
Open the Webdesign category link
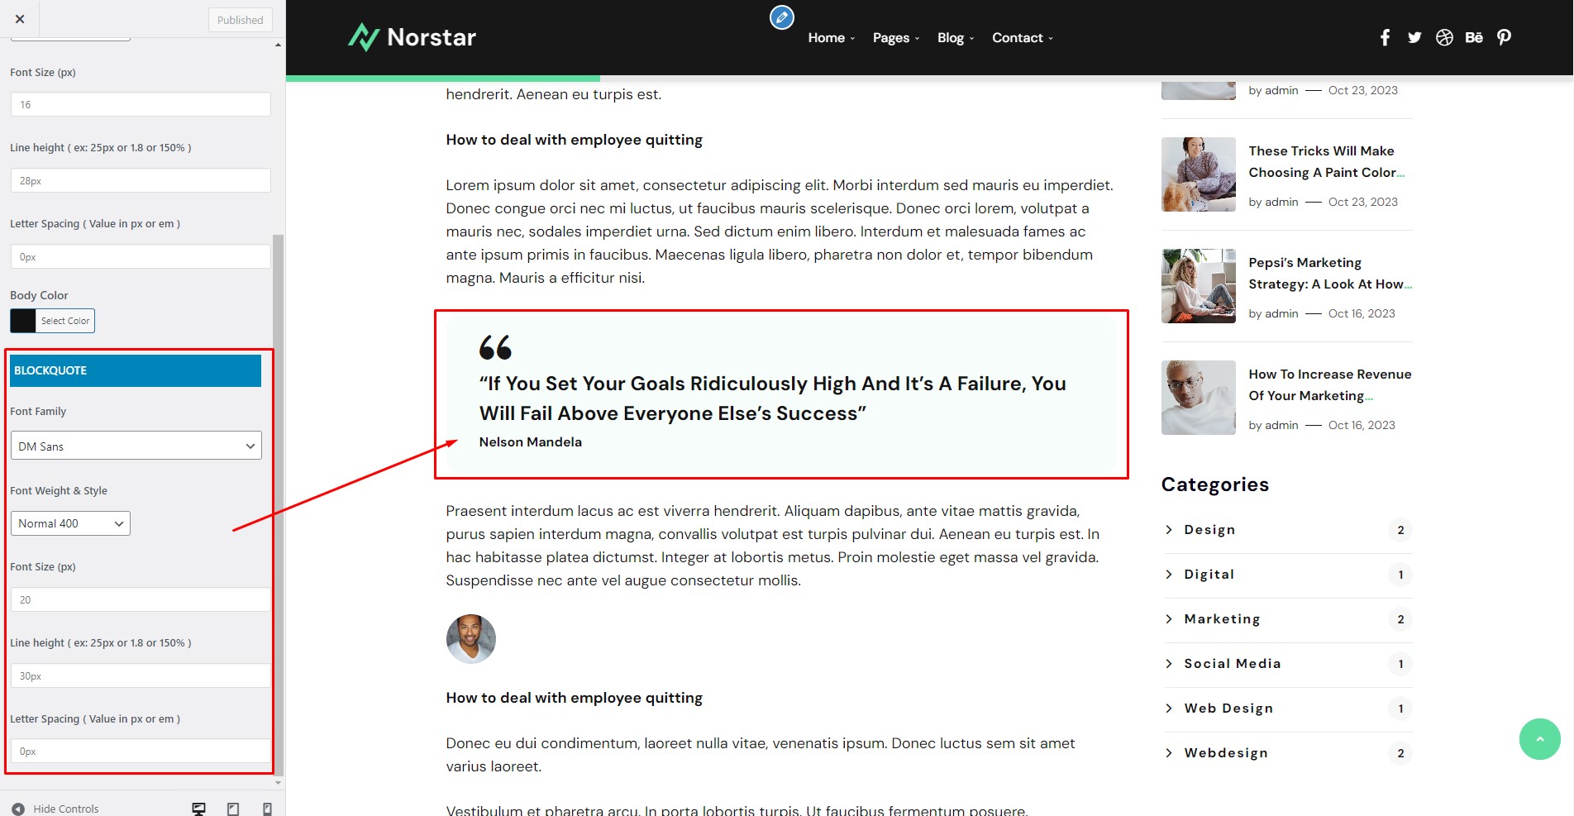(x=1226, y=753)
